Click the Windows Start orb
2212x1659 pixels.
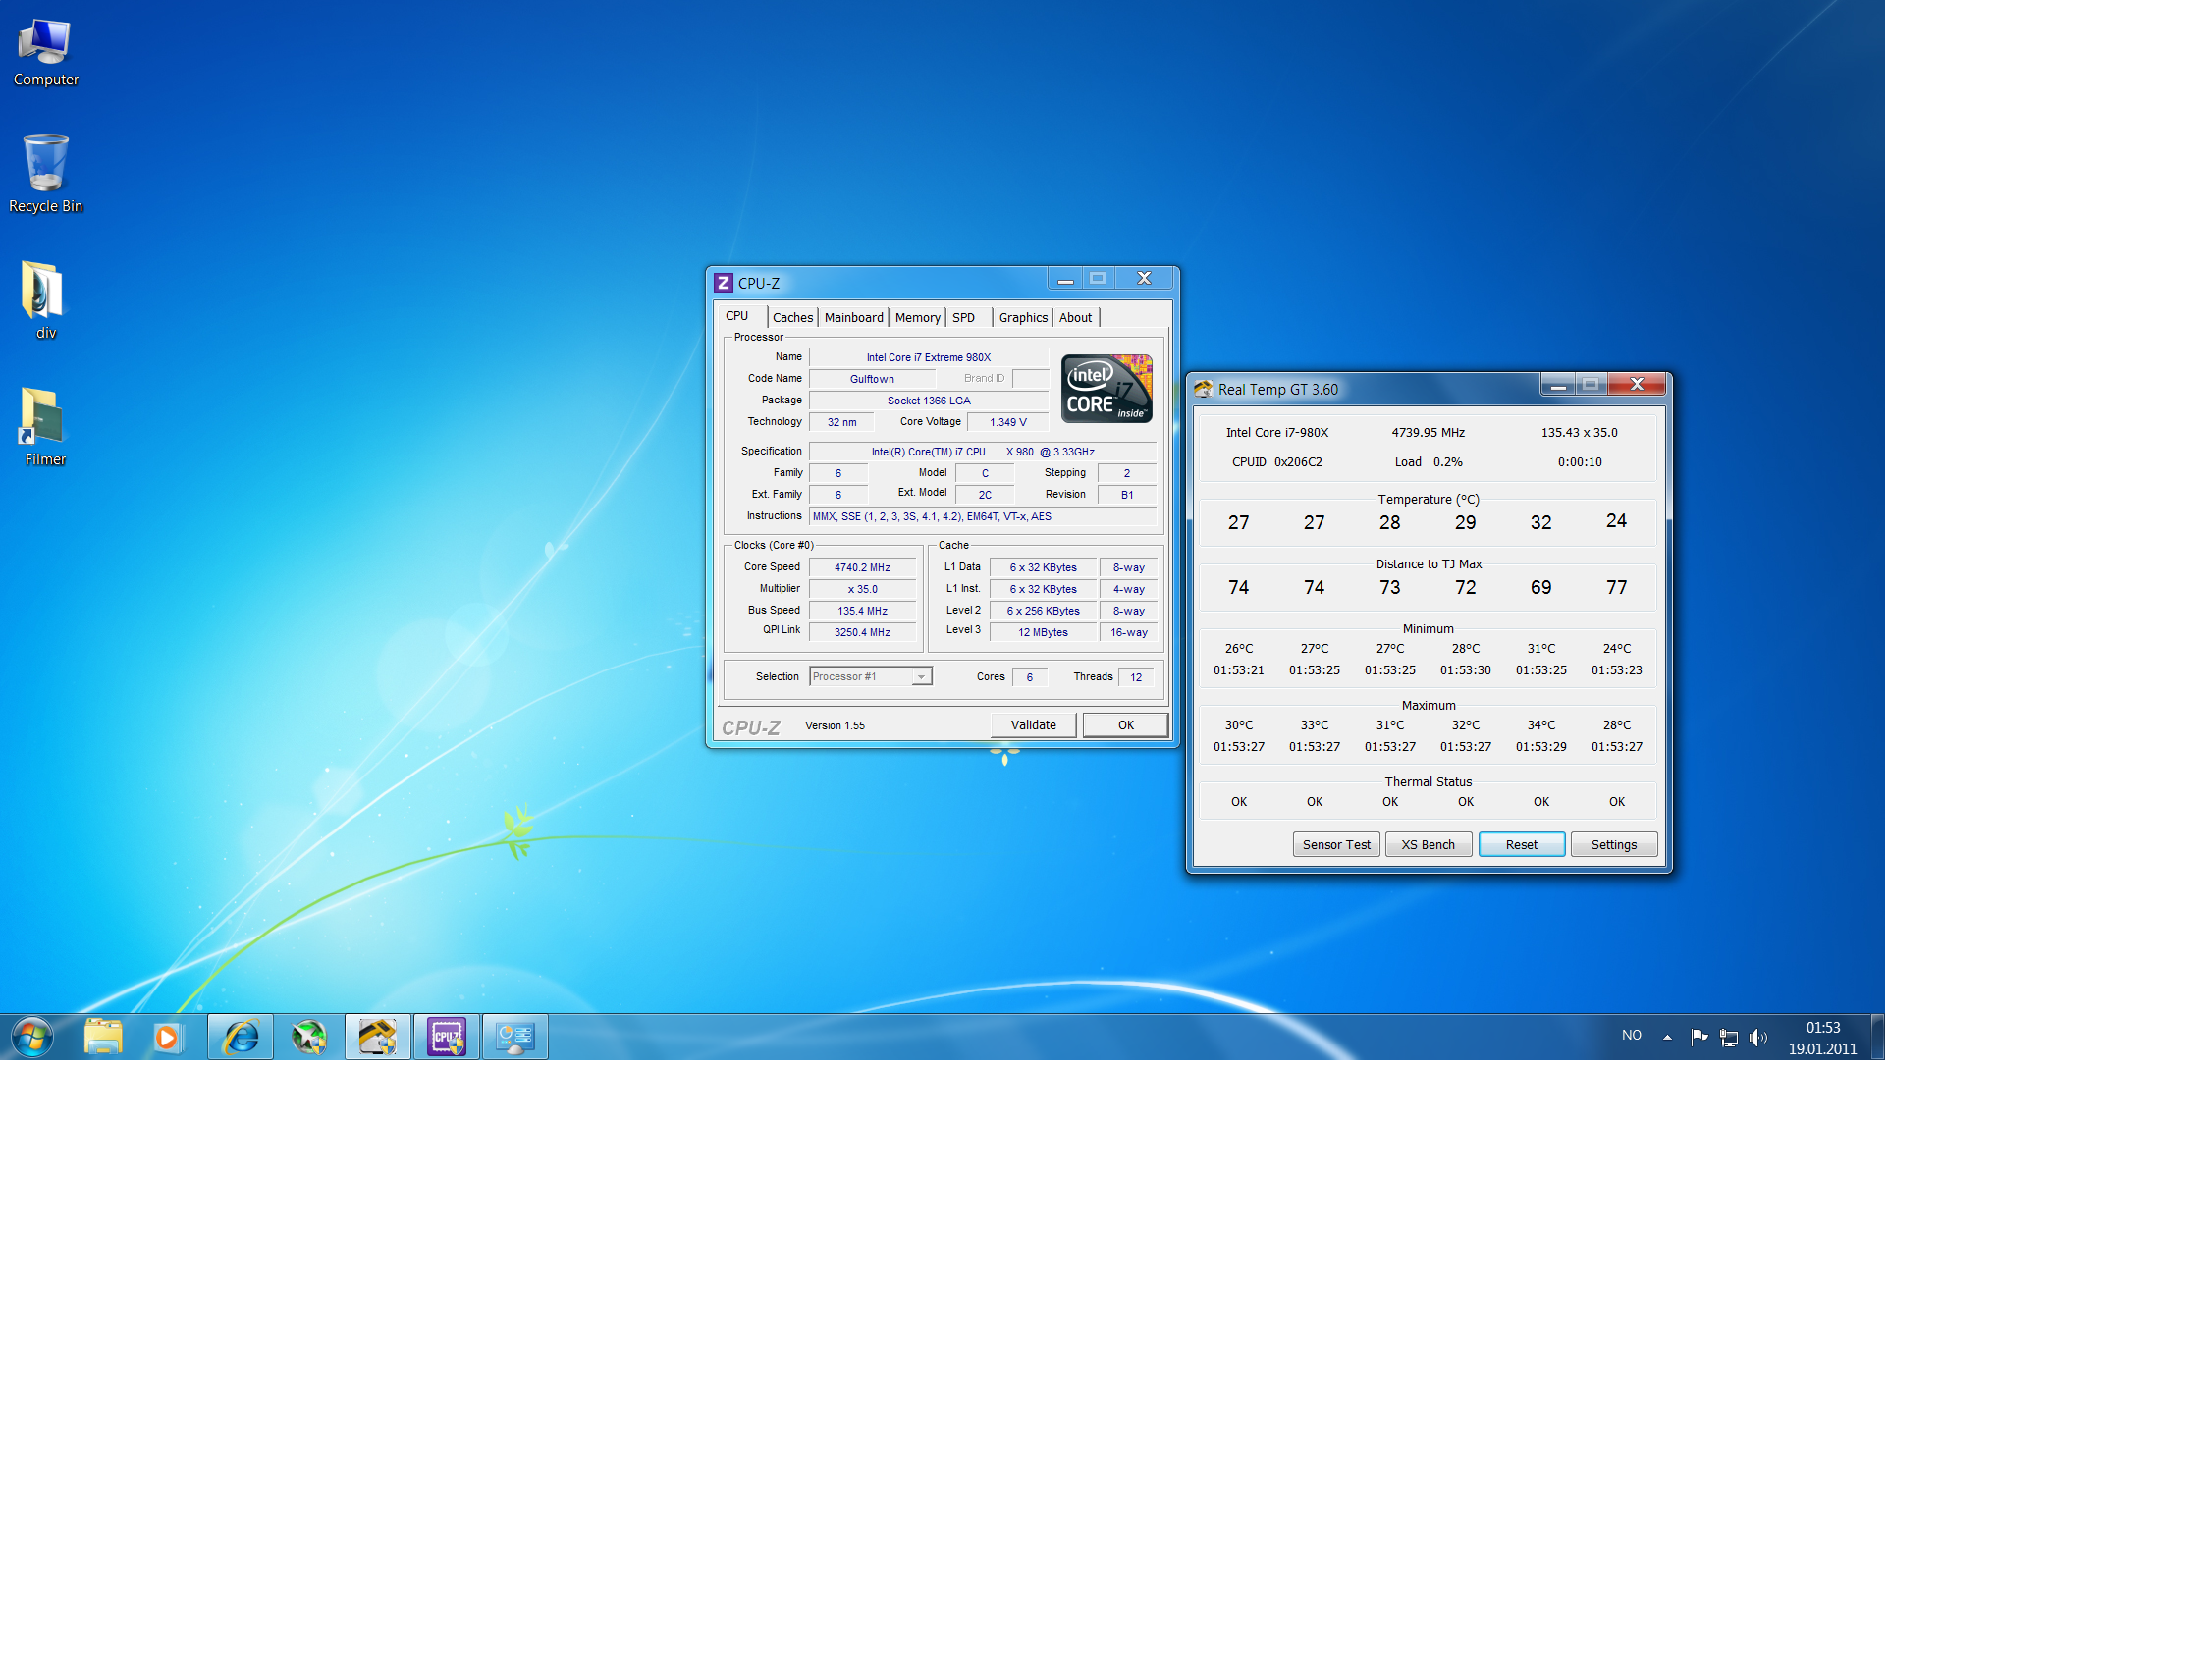[x=32, y=1037]
